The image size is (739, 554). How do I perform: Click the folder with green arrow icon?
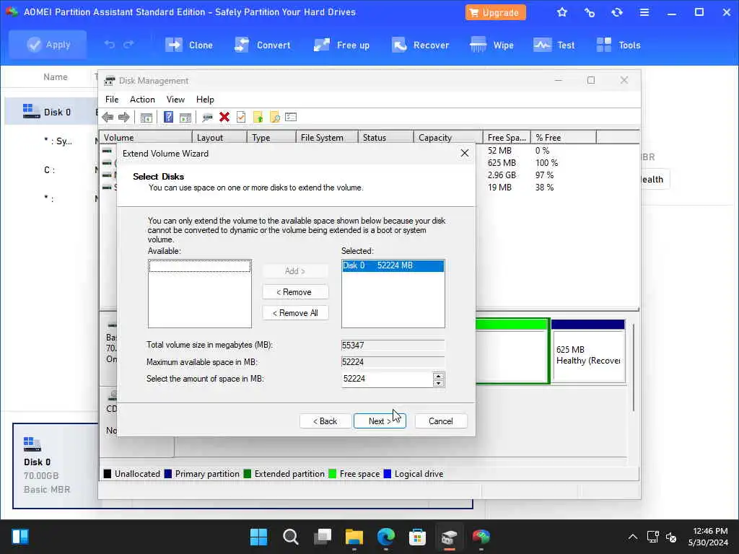[258, 117]
